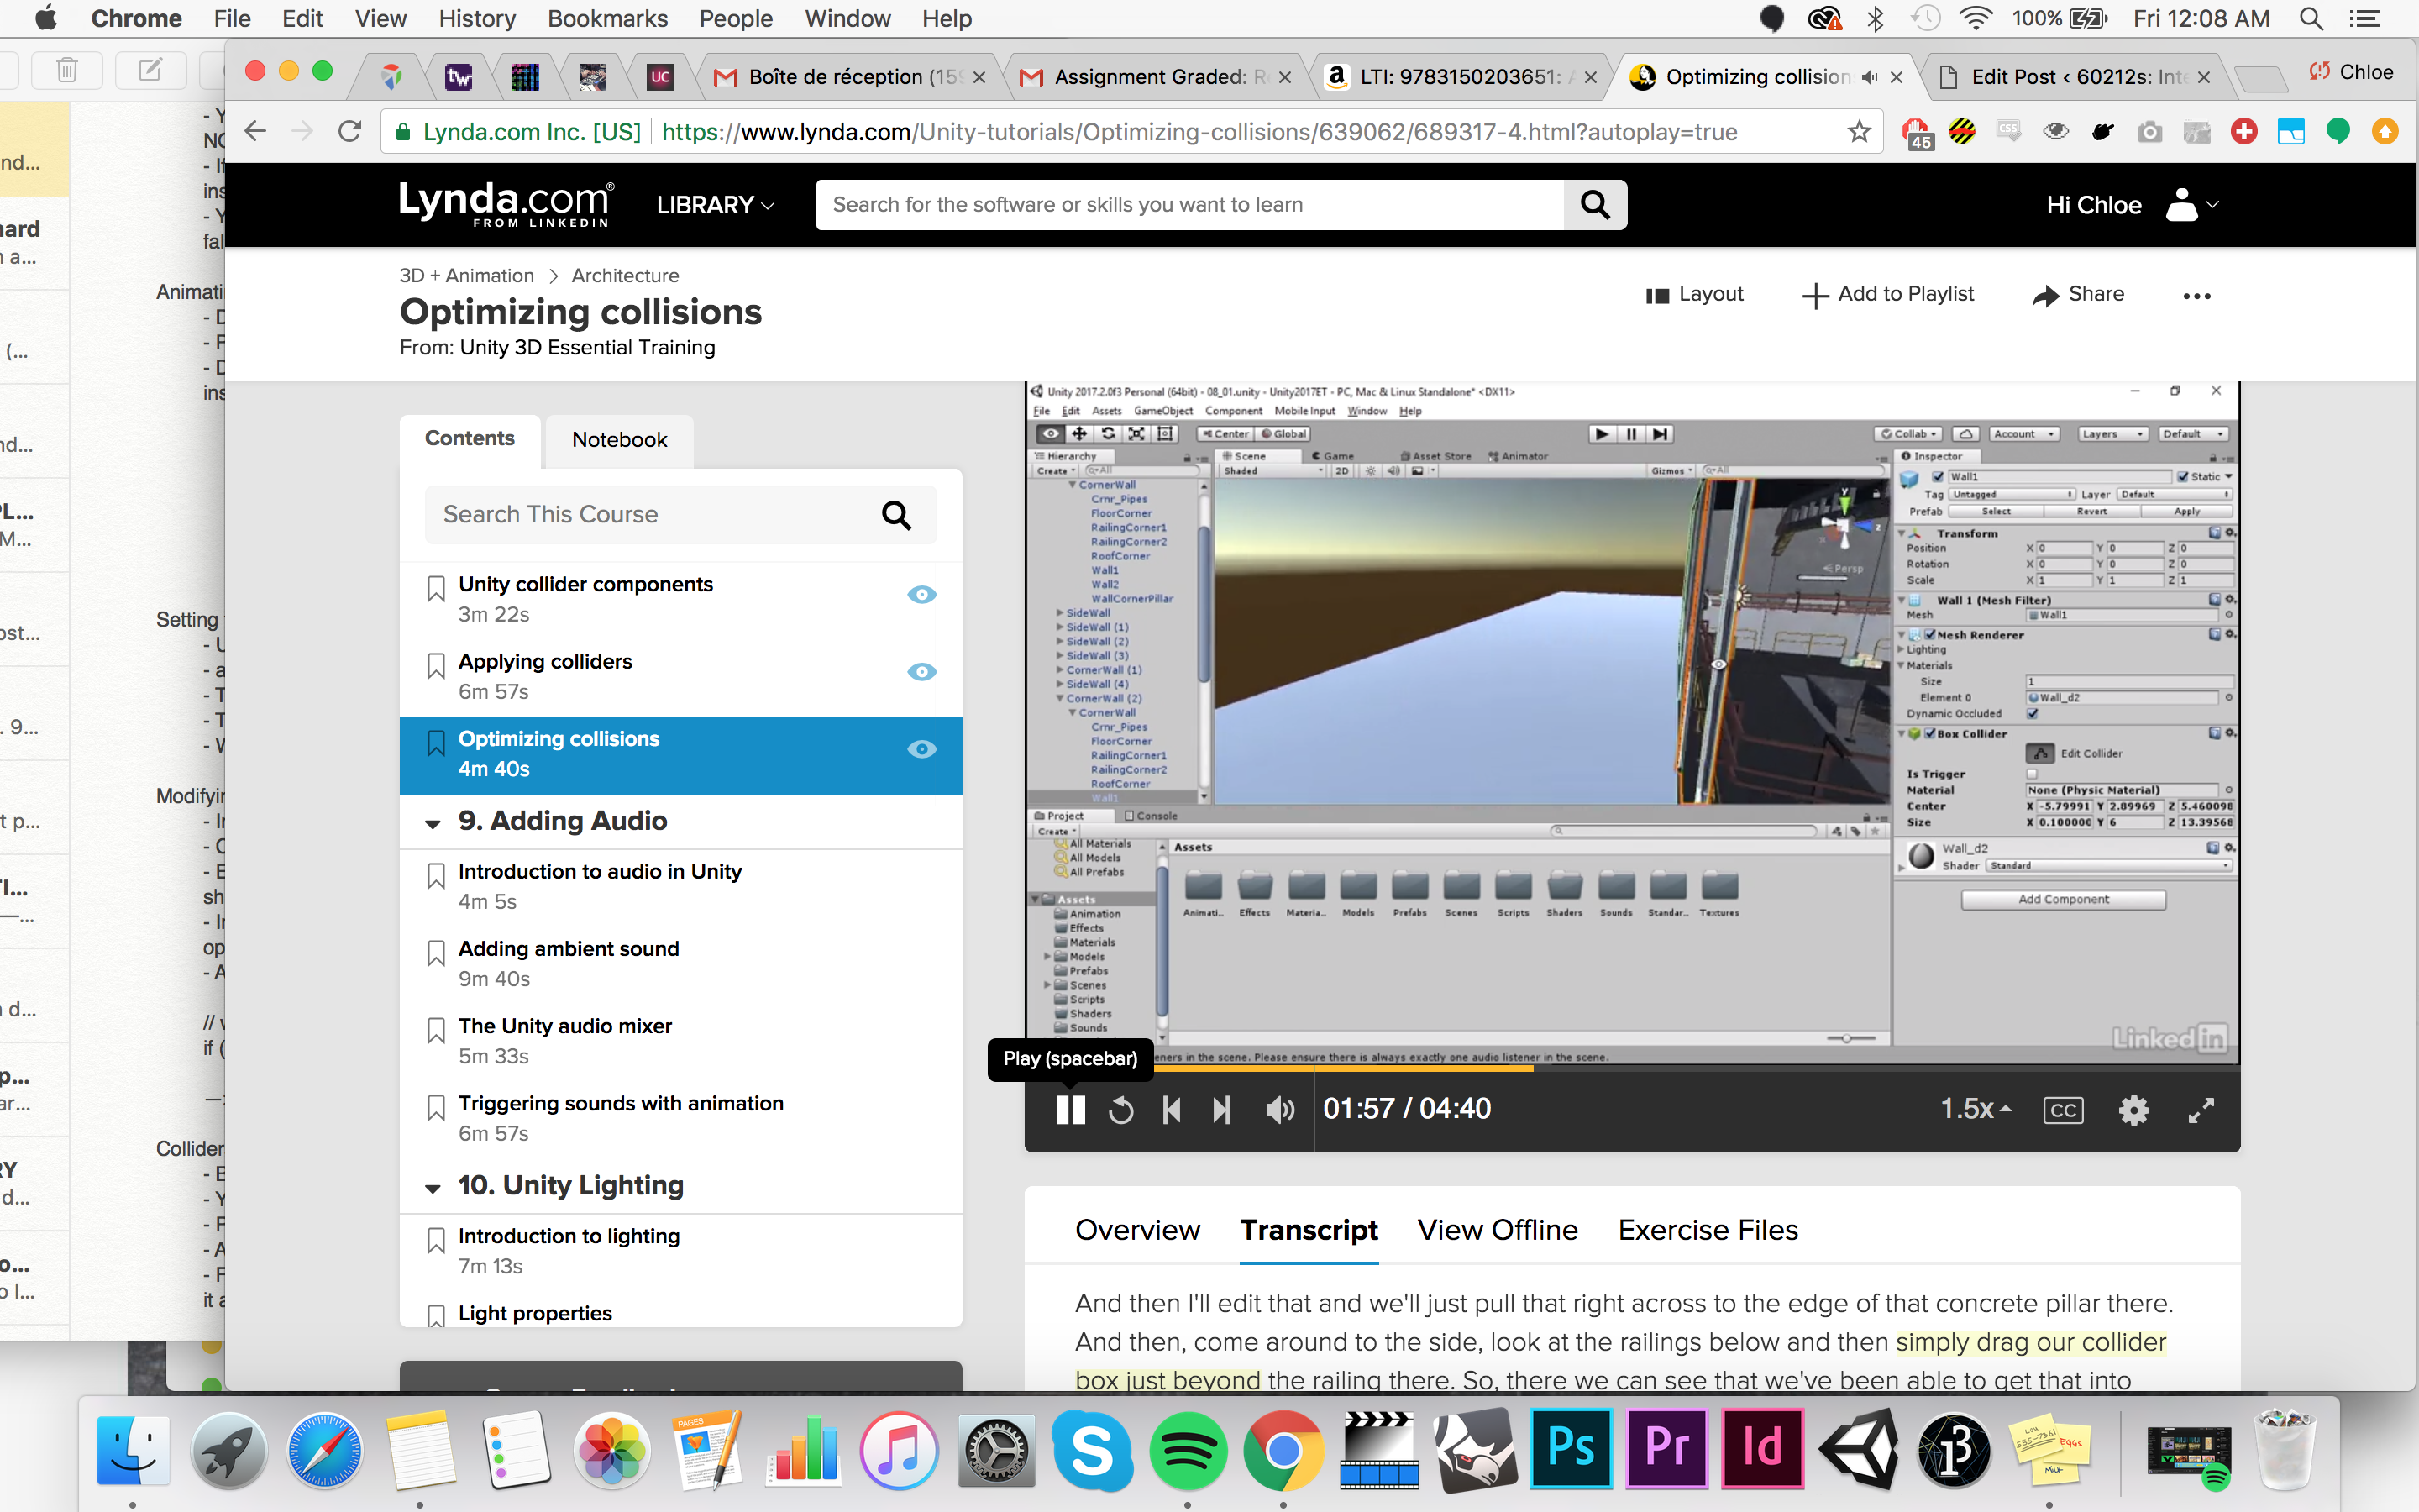The height and width of the screenshot is (1512, 2419).
Task: Seek along the video progress bar
Action: 1631,1069
